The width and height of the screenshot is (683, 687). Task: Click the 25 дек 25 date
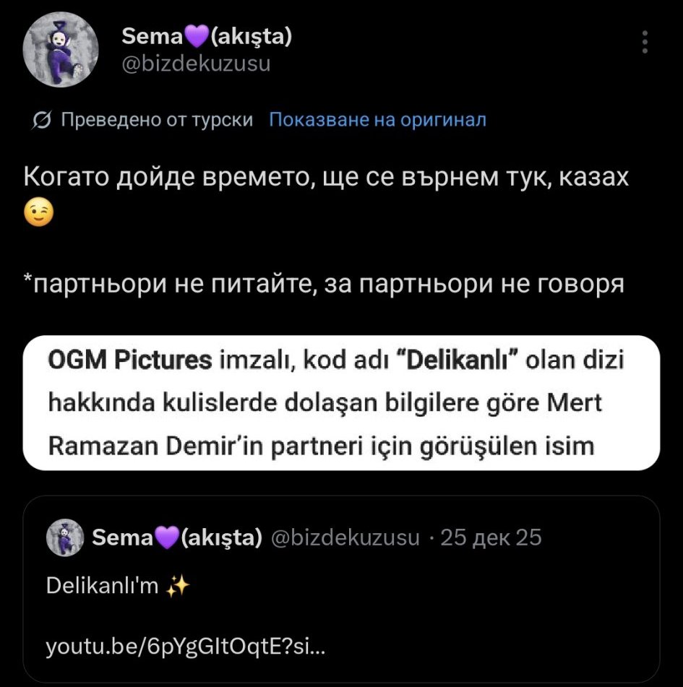click(x=491, y=538)
